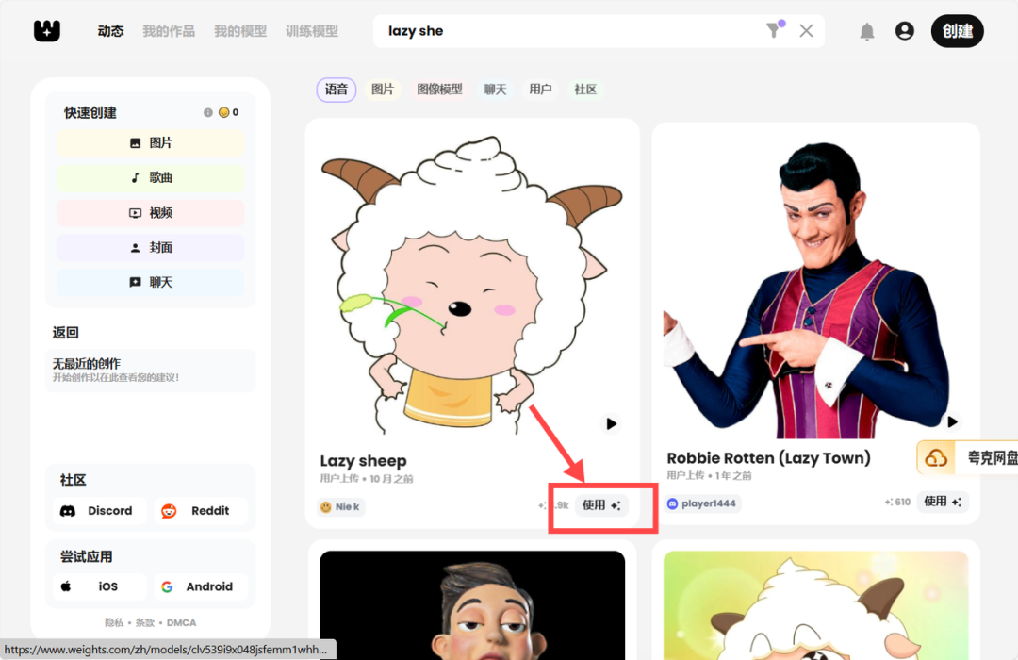Switch to the 图片 results tab

(383, 89)
